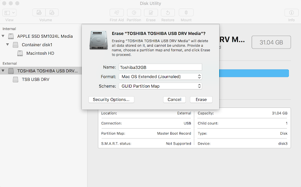Image resolution: width=301 pixels, height=187 pixels.
Task: Click the Connection USB value
Action: click(x=187, y=123)
